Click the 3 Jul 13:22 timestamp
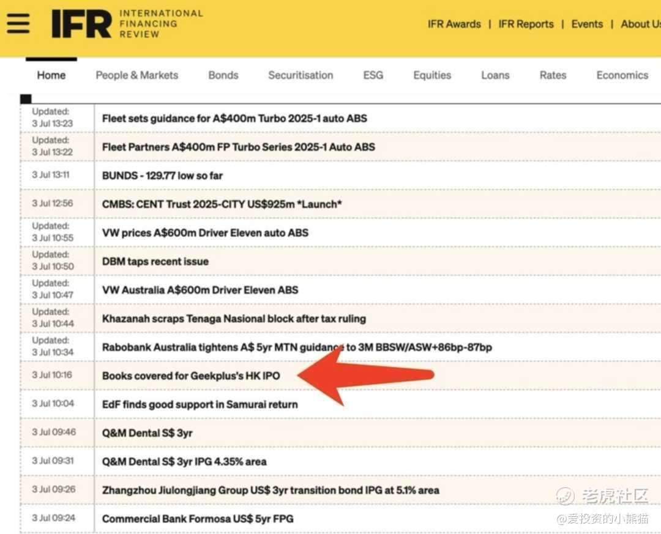This screenshot has width=661, height=534. point(52,152)
